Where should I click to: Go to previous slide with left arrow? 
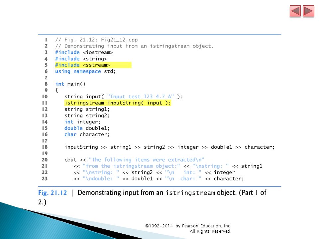[x=295, y=11]
